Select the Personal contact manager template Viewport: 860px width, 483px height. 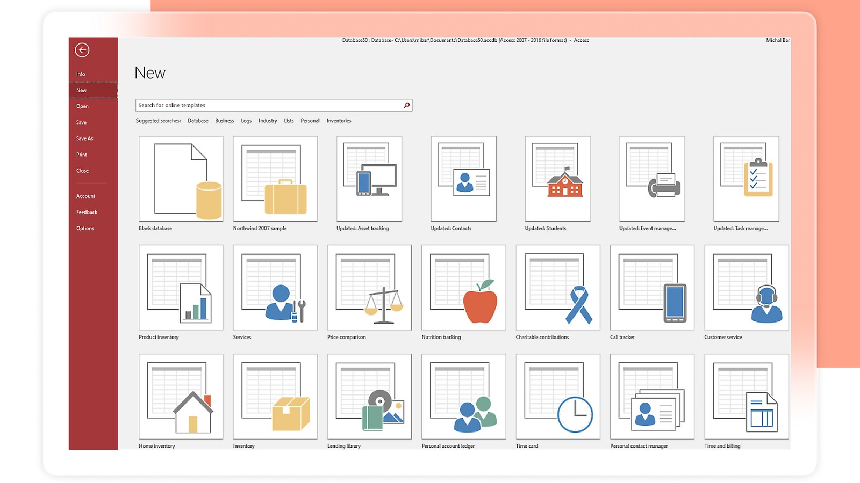653,397
